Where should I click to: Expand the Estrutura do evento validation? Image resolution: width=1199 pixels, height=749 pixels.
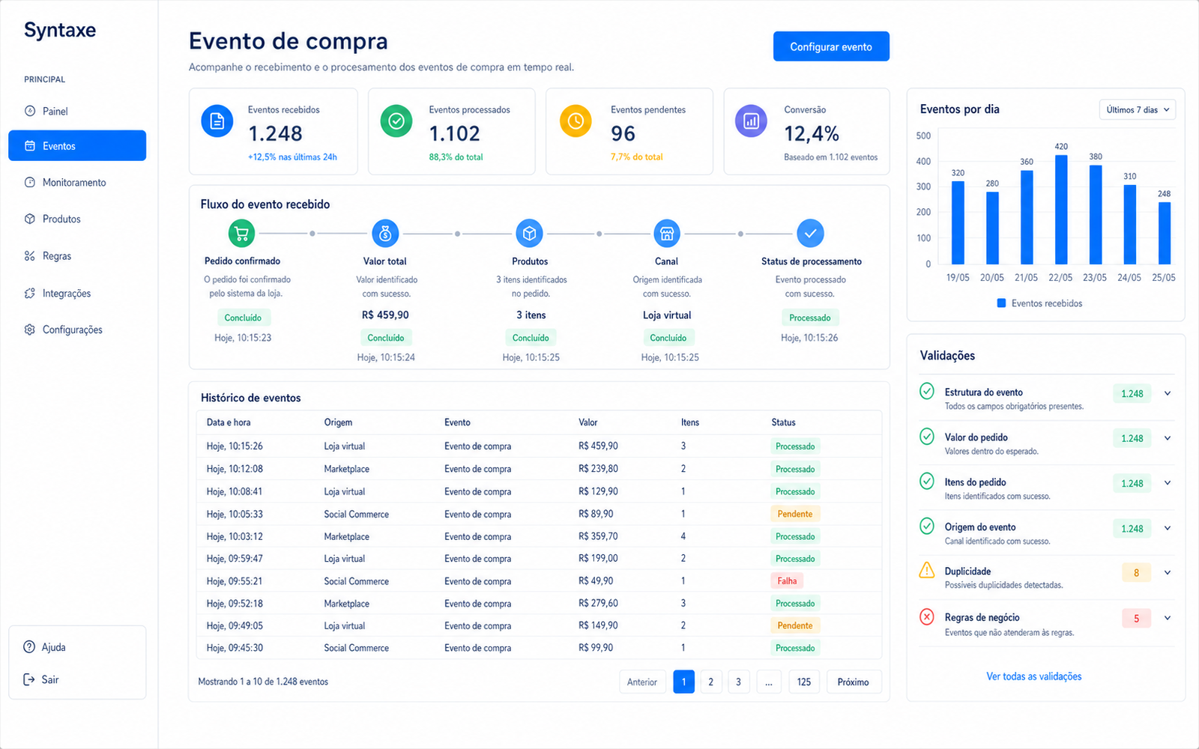point(1168,393)
